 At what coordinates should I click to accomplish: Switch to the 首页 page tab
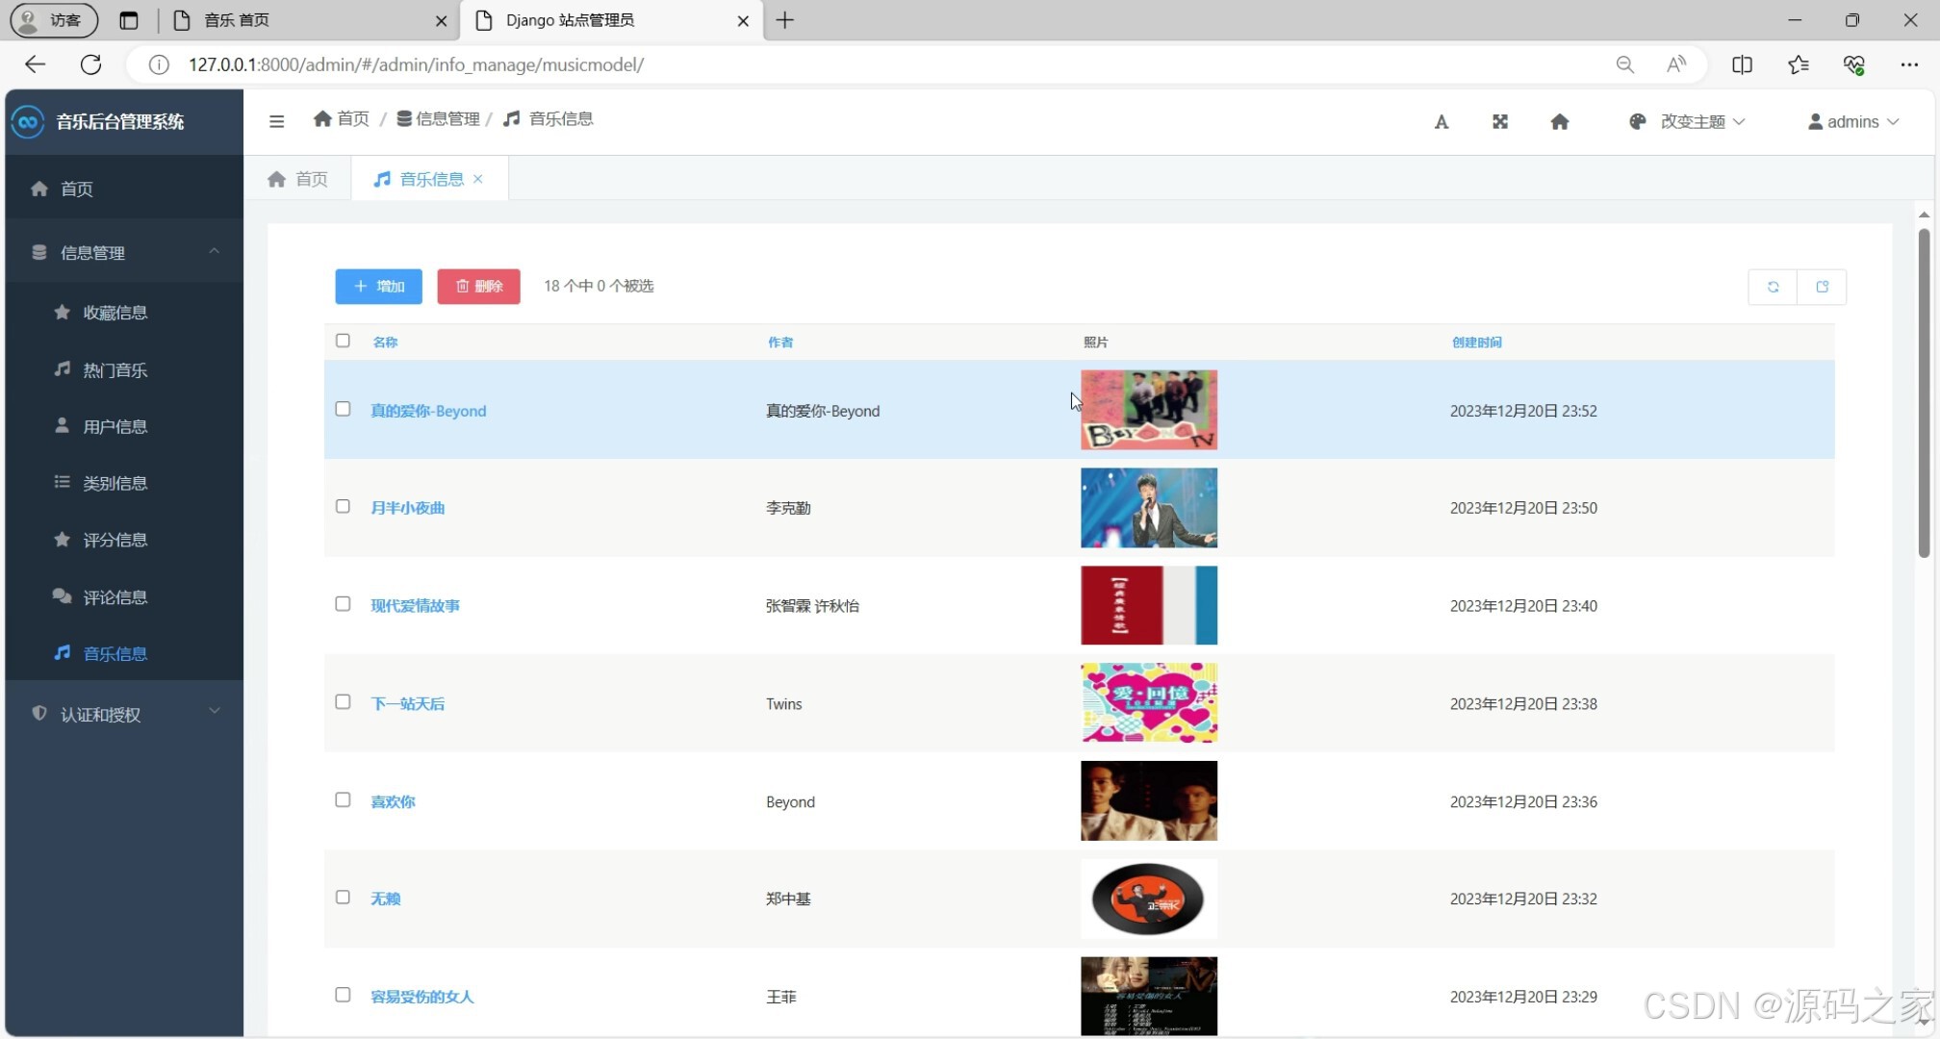[x=298, y=179]
